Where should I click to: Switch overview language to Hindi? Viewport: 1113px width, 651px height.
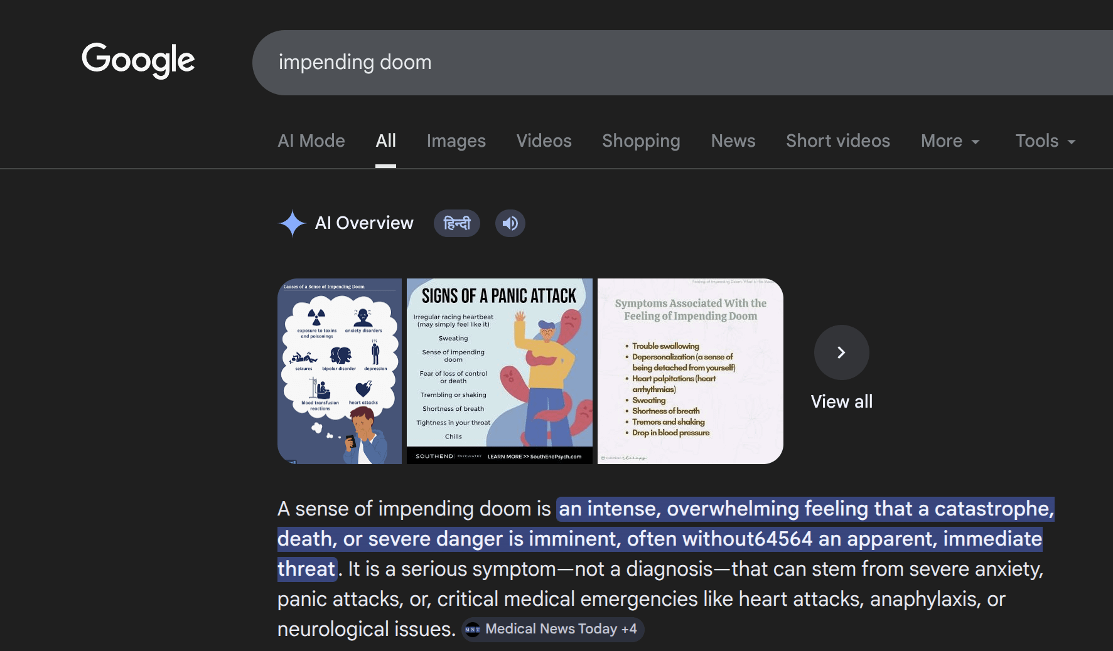pyautogui.click(x=456, y=223)
